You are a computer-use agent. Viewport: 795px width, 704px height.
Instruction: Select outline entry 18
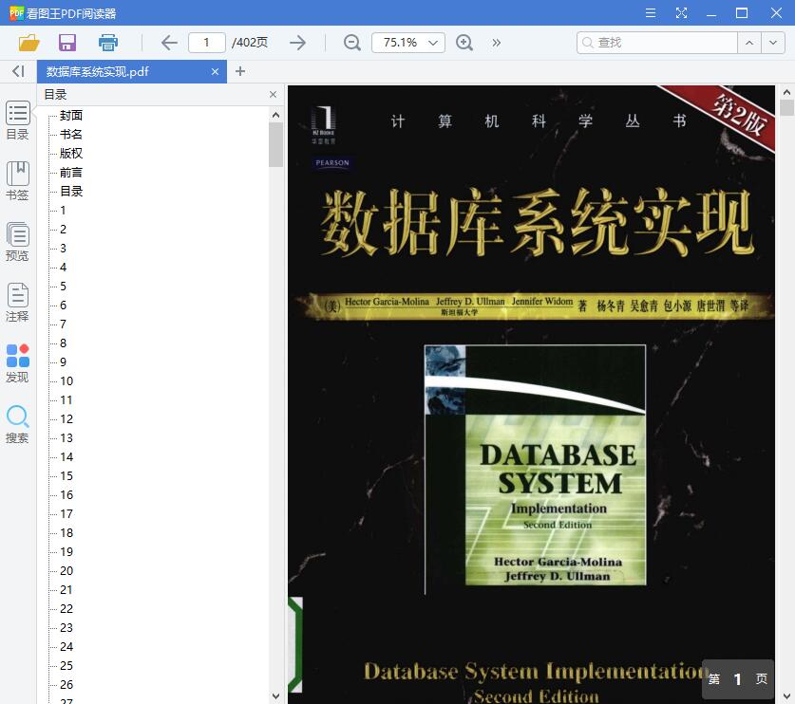point(66,533)
